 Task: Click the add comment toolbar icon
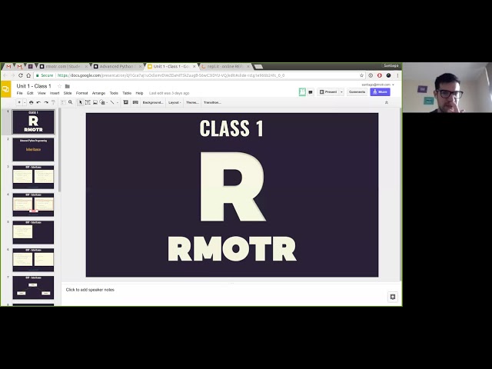(126, 102)
